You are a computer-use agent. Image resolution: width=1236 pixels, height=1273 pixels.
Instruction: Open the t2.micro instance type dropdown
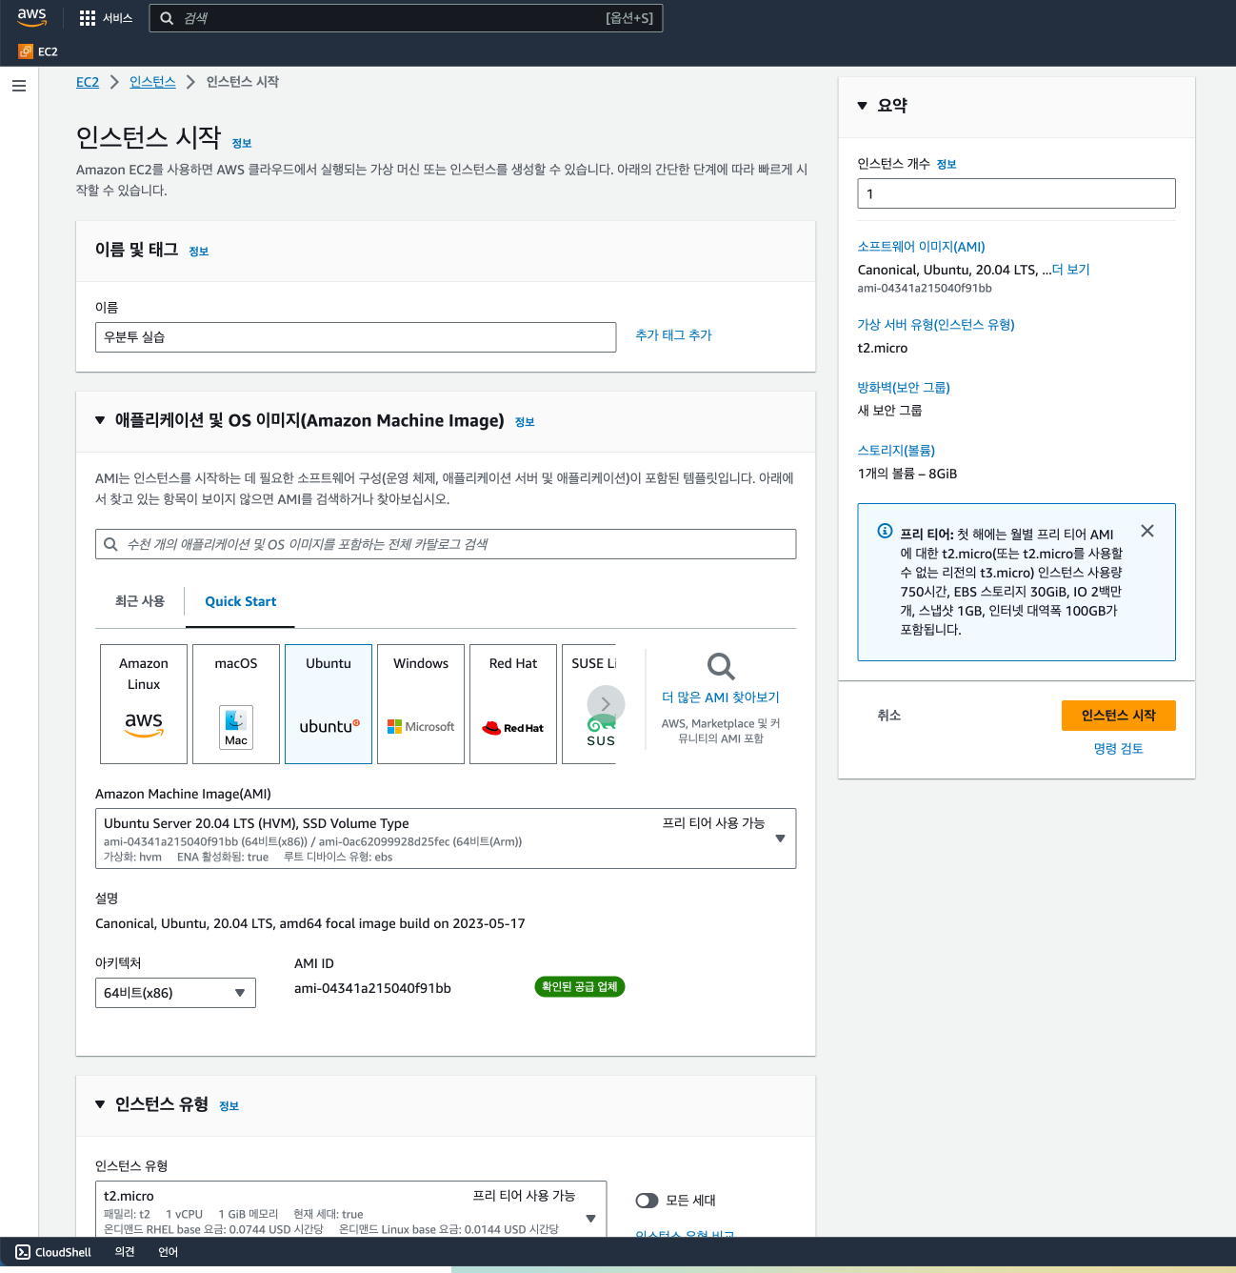coord(350,1210)
